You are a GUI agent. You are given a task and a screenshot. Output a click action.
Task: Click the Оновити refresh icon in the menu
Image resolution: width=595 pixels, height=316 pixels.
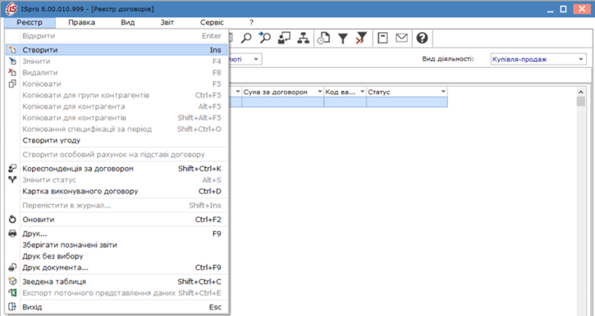click(12, 219)
